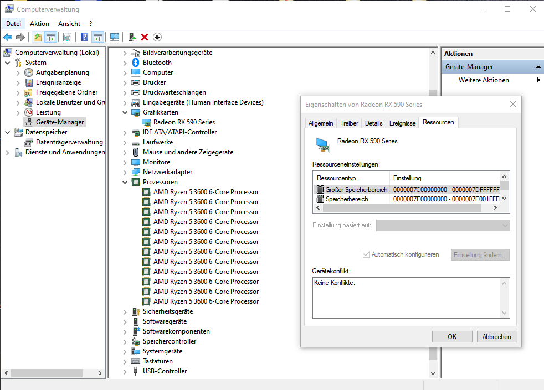Open the question mark help menu

tap(90, 24)
